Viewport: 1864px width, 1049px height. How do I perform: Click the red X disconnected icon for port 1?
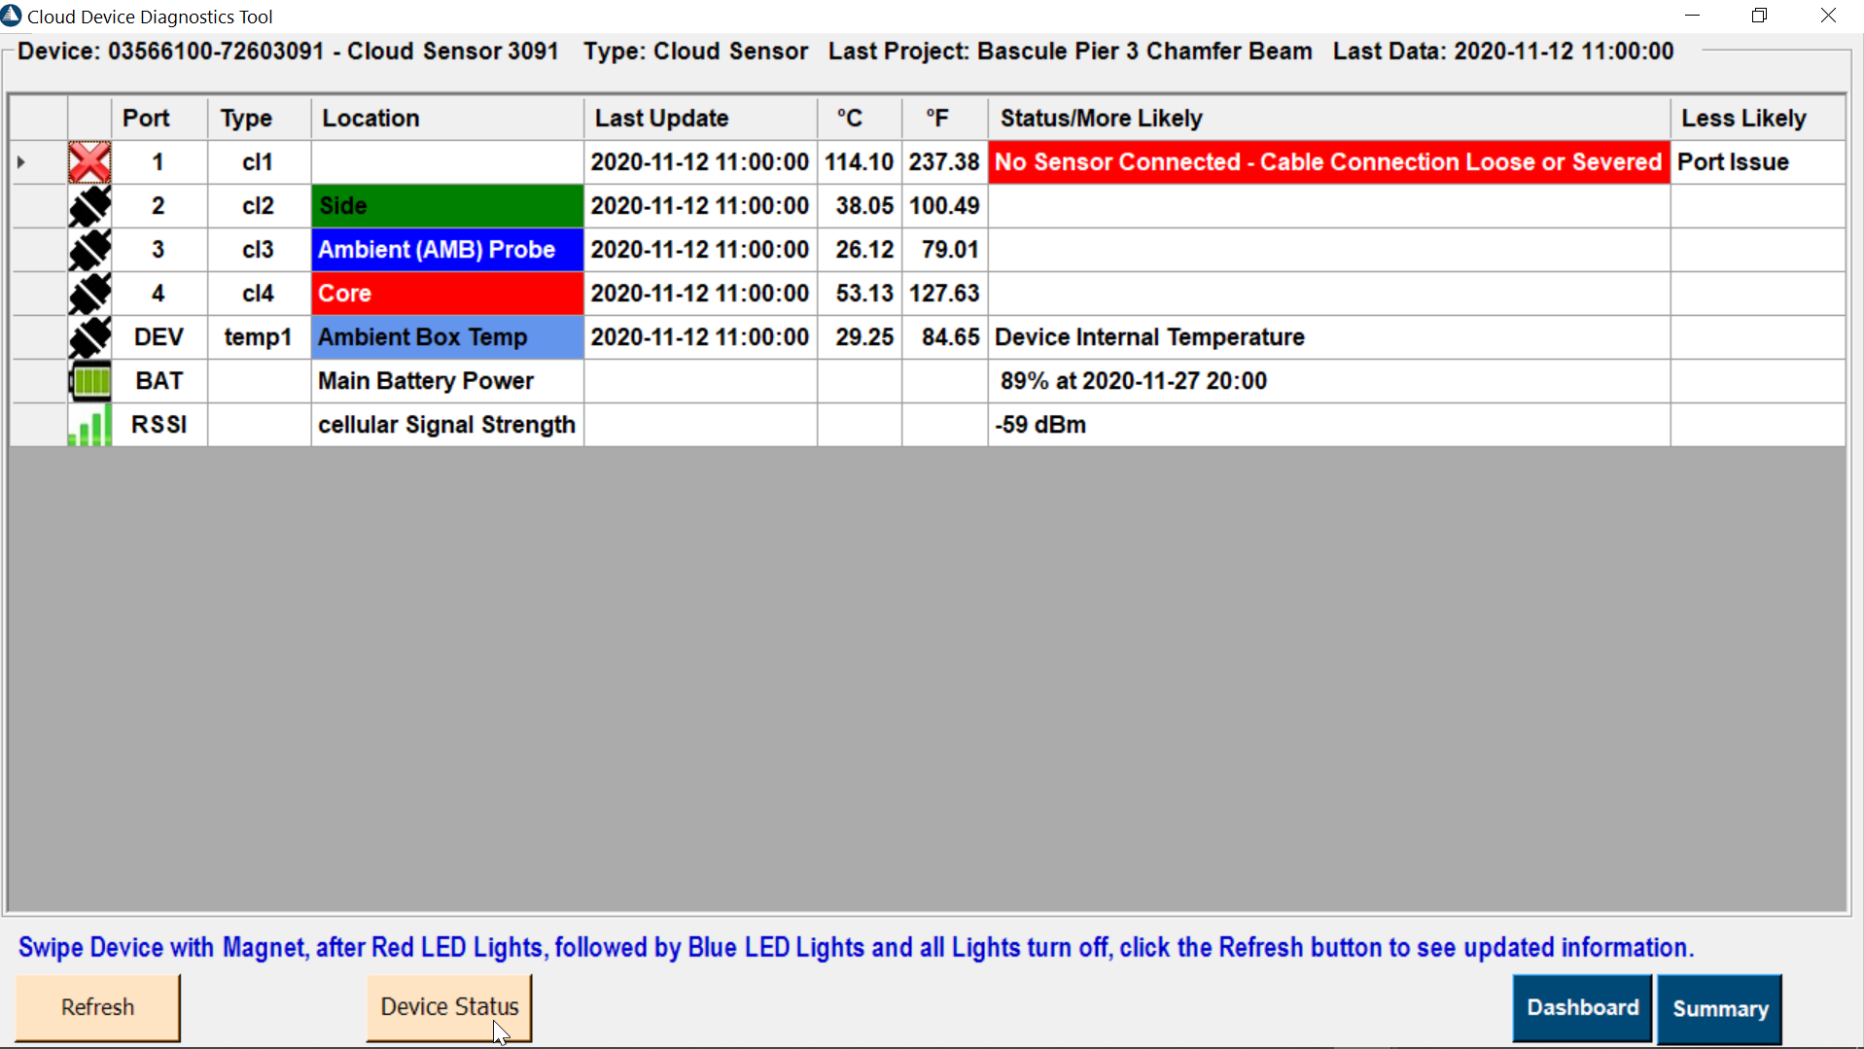(89, 162)
